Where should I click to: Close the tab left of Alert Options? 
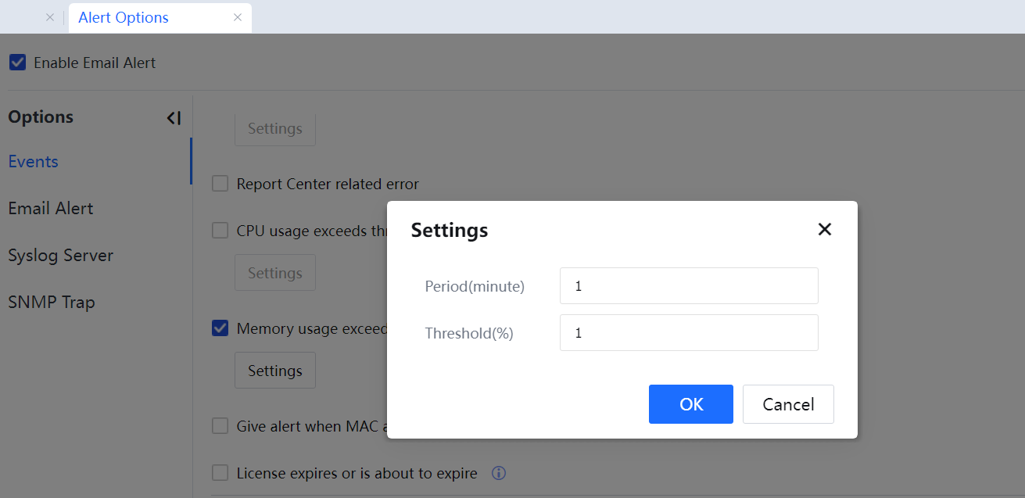point(50,17)
